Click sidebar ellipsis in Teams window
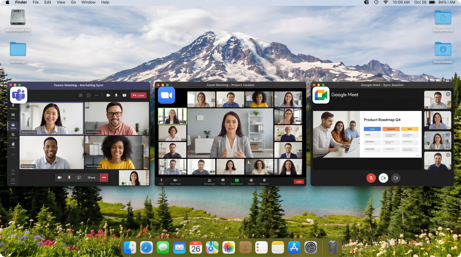The image size is (461, 257). 13,154
